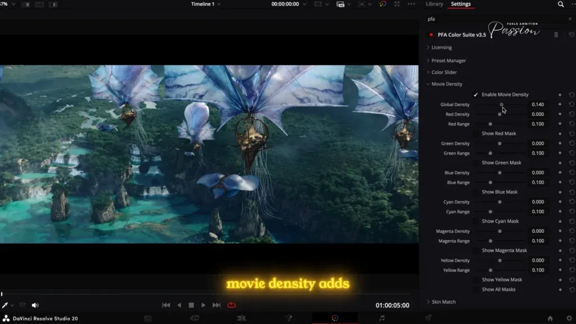Enable Show Yellow Mask checkbox
576x324 pixels.
pos(476,280)
